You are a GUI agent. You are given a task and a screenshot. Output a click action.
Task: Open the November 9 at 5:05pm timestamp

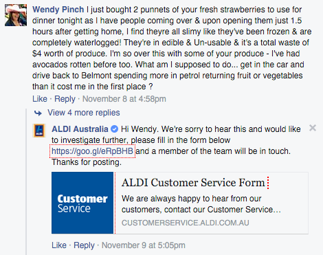[144, 245]
